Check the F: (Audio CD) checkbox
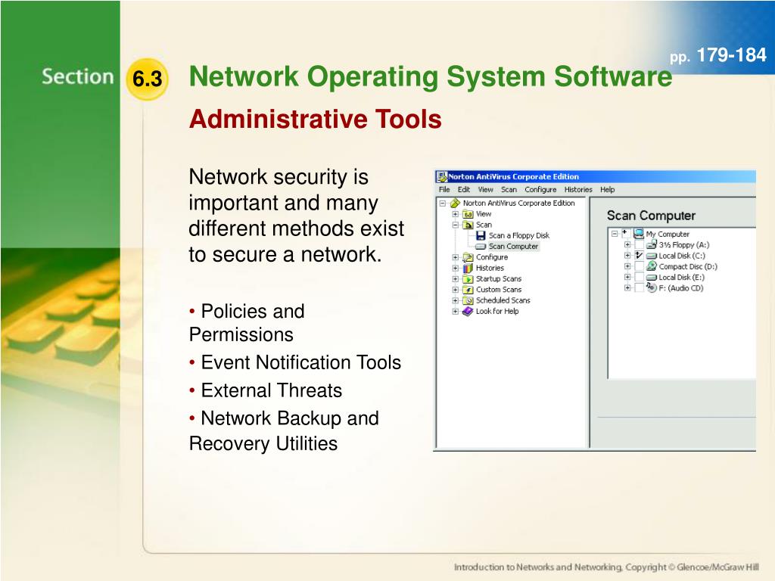This screenshot has width=775, height=581. (x=639, y=288)
